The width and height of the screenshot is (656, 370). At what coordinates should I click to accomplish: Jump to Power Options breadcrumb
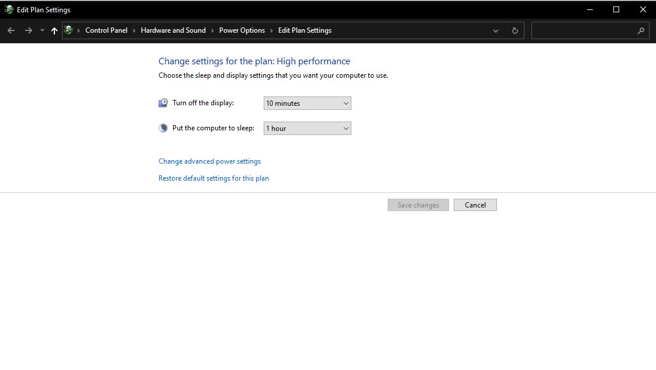[241, 30]
